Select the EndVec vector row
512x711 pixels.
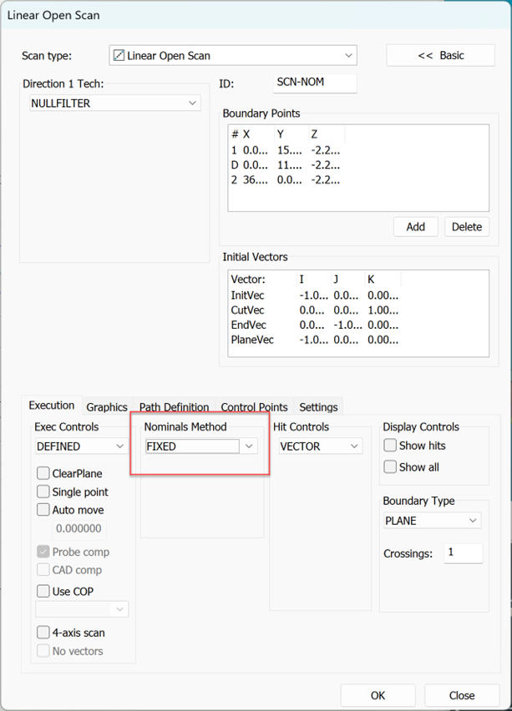315,325
